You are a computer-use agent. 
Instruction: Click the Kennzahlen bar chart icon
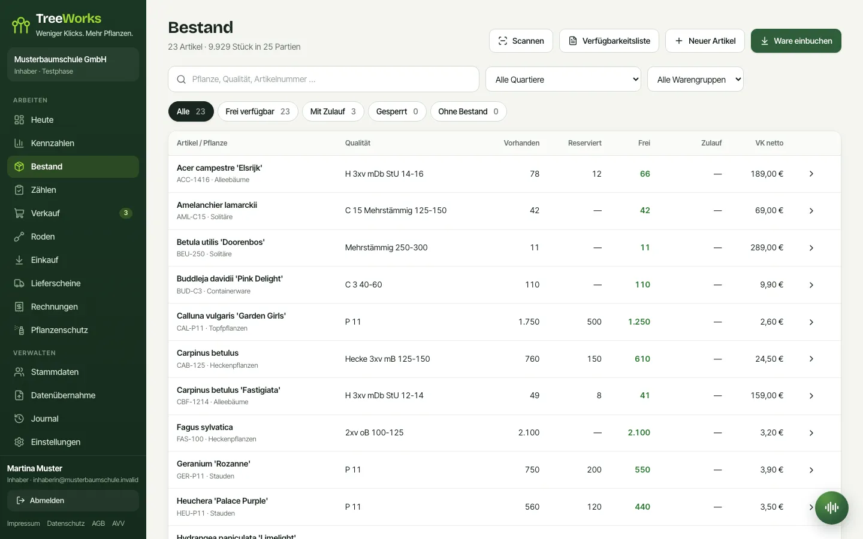tap(19, 143)
